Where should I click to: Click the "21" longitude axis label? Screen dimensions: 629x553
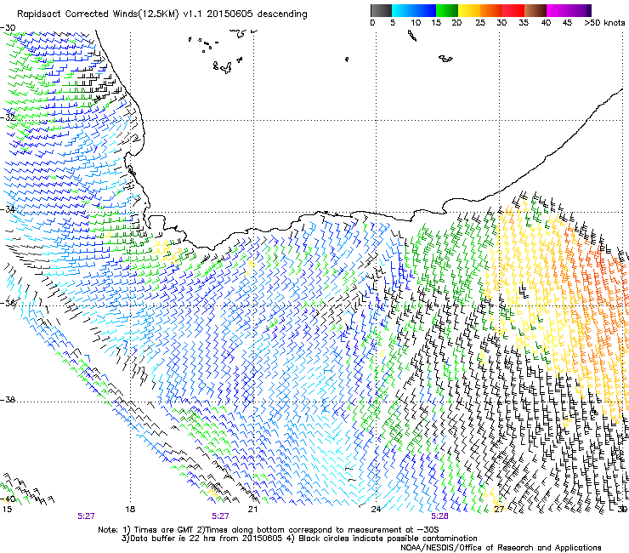[x=252, y=510]
